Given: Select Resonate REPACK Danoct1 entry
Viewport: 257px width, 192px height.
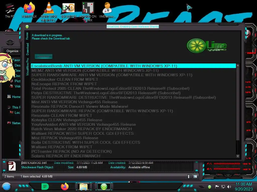Looking at the screenshot, I should click(x=133, y=106).
